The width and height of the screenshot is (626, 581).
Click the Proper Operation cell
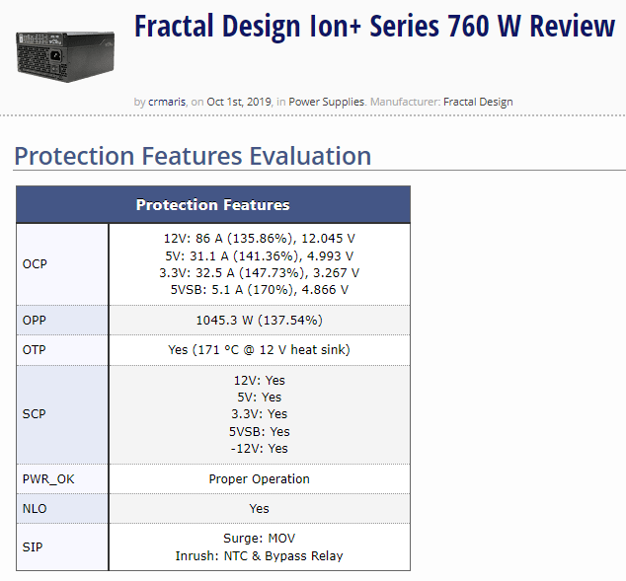(259, 479)
